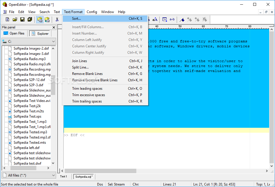
Task: Choose Trim excessive spaces entry
Action: [x=105, y=95]
